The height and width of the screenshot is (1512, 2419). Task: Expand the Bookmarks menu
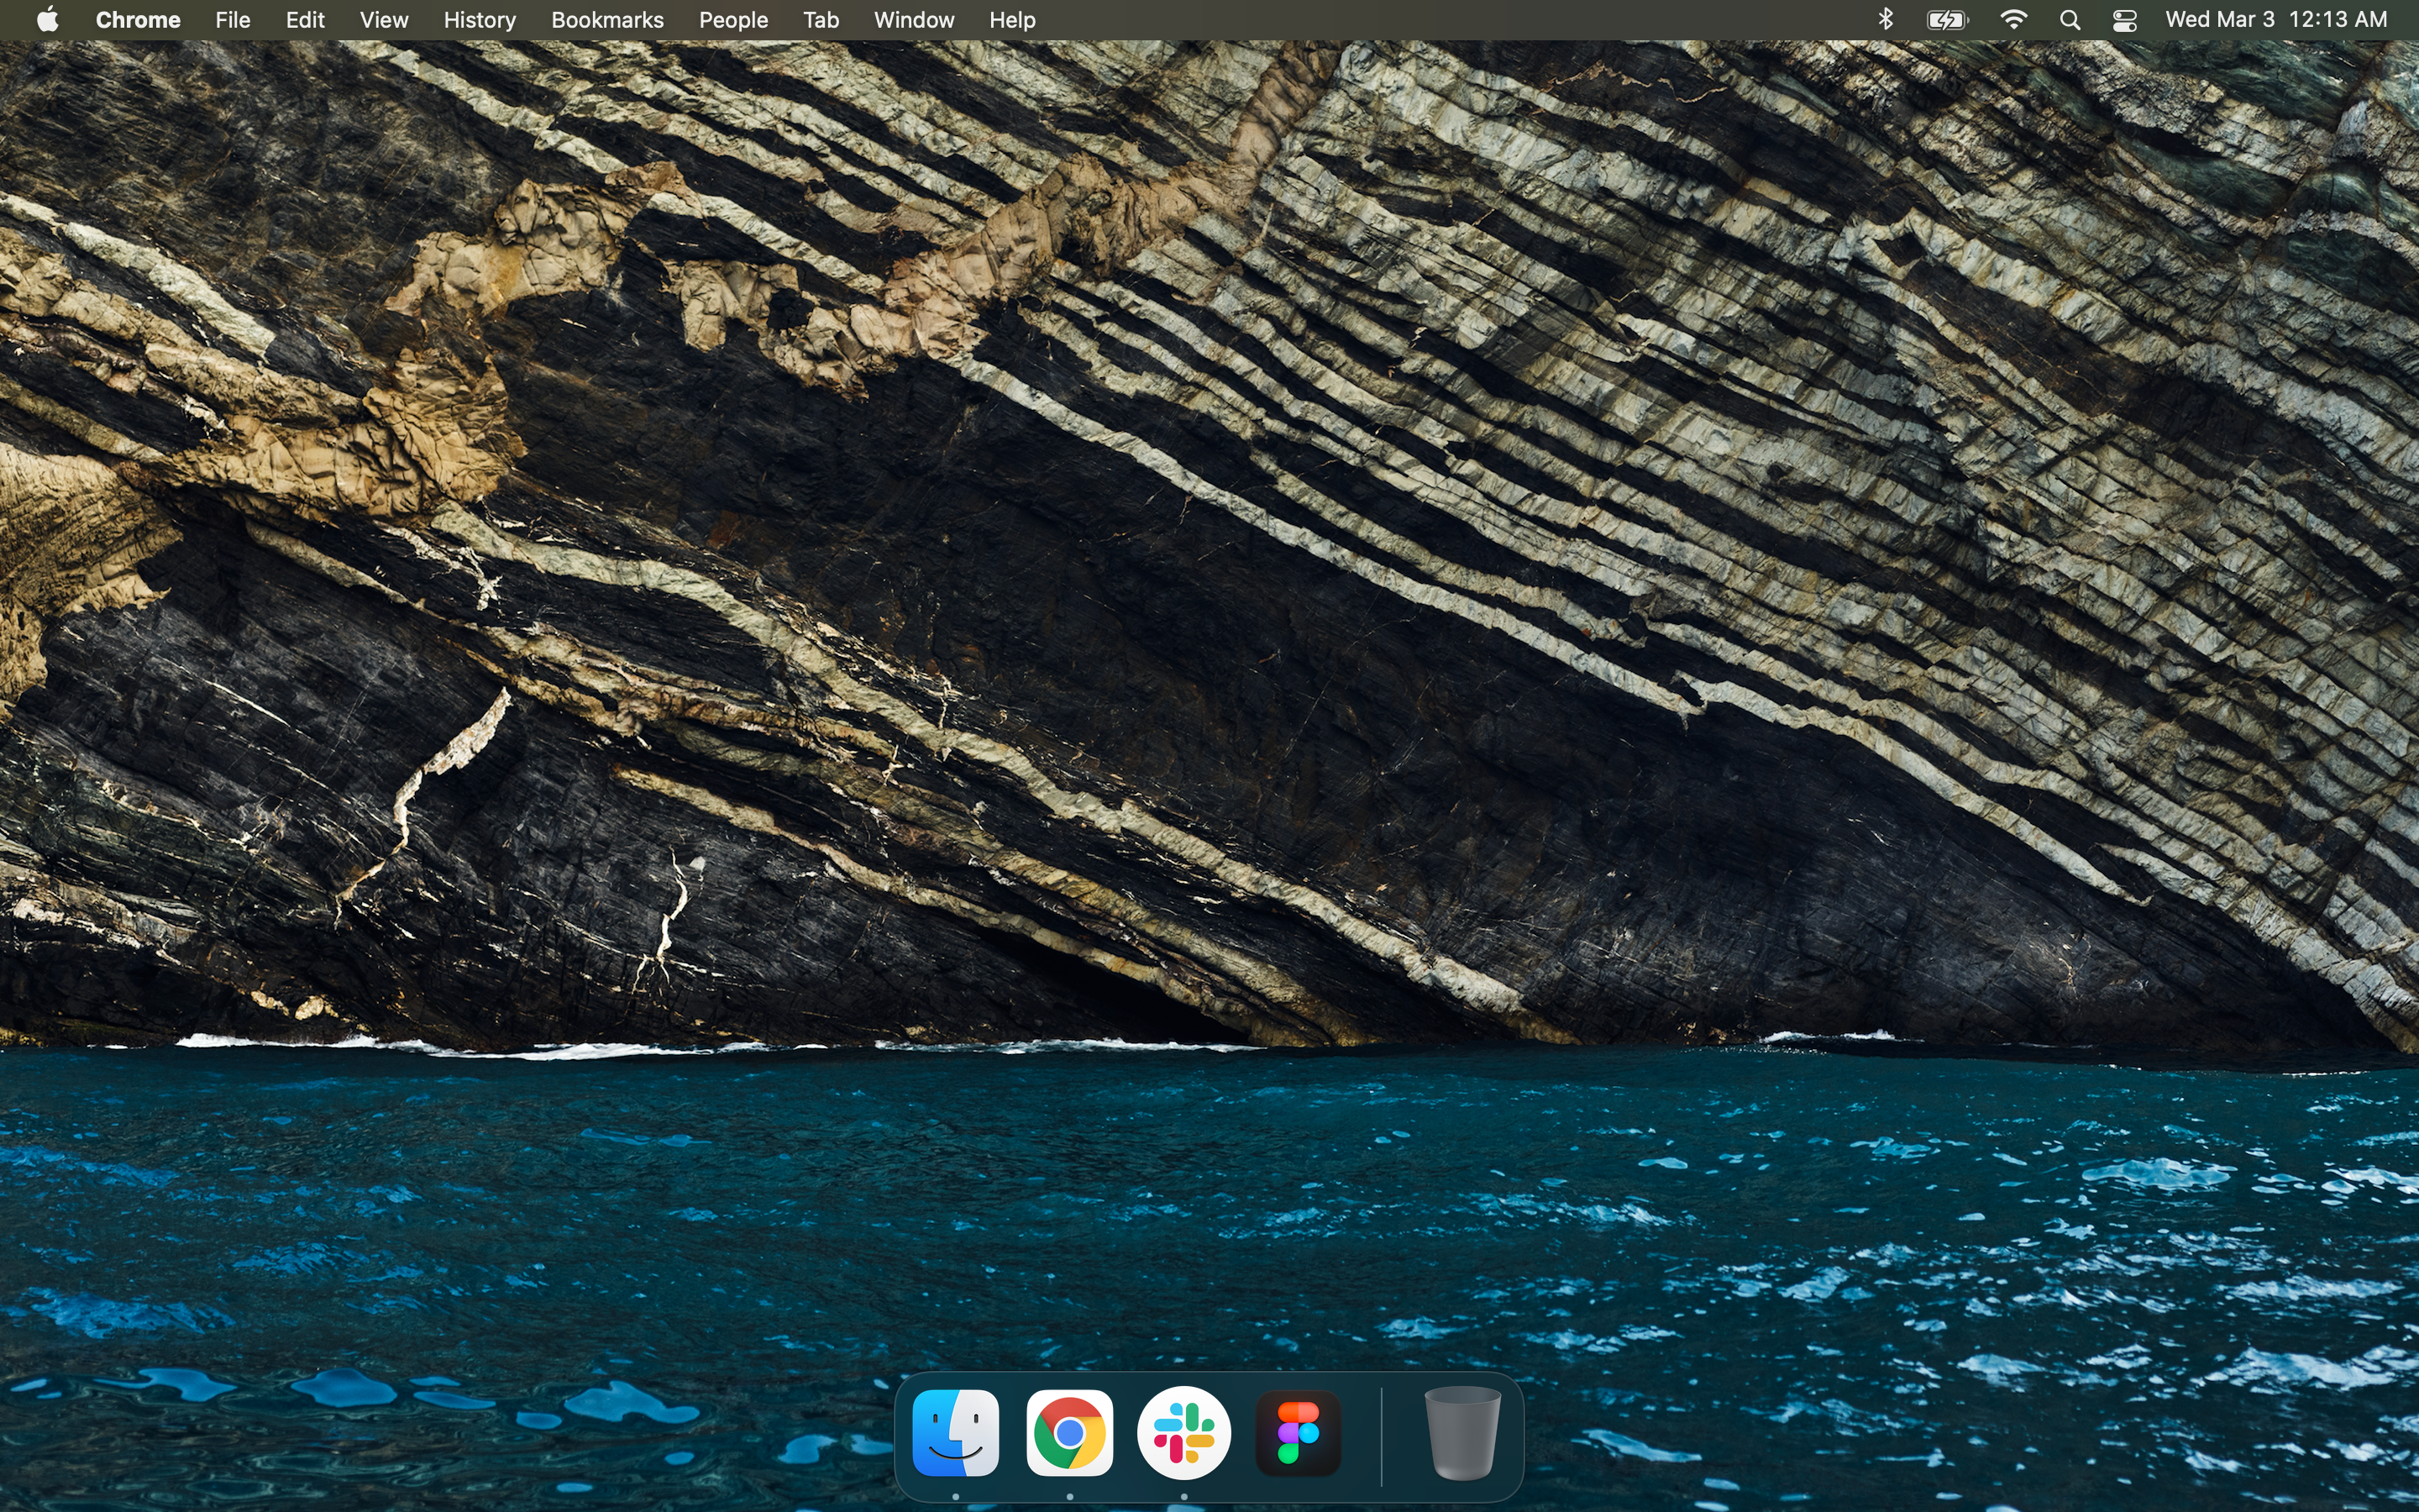pyautogui.click(x=606, y=20)
